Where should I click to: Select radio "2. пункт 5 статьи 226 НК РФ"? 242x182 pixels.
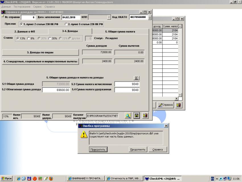click(x=66, y=24)
